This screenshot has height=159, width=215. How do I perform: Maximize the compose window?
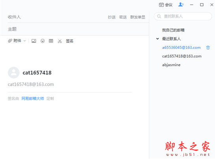[202, 5]
